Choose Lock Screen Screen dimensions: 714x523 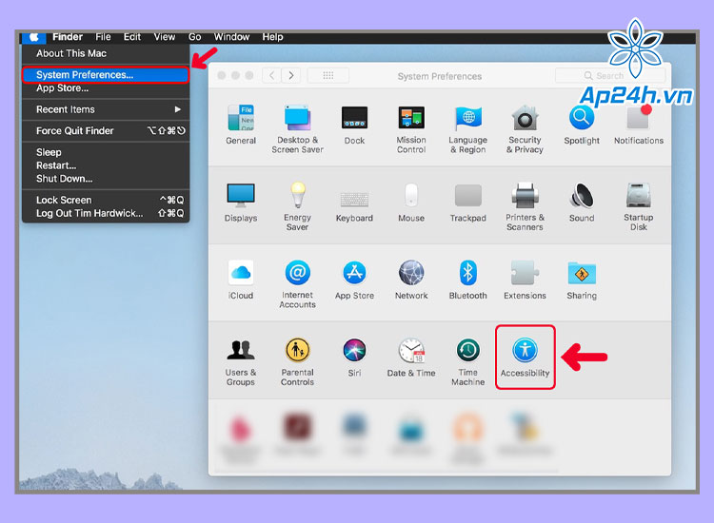point(106,200)
